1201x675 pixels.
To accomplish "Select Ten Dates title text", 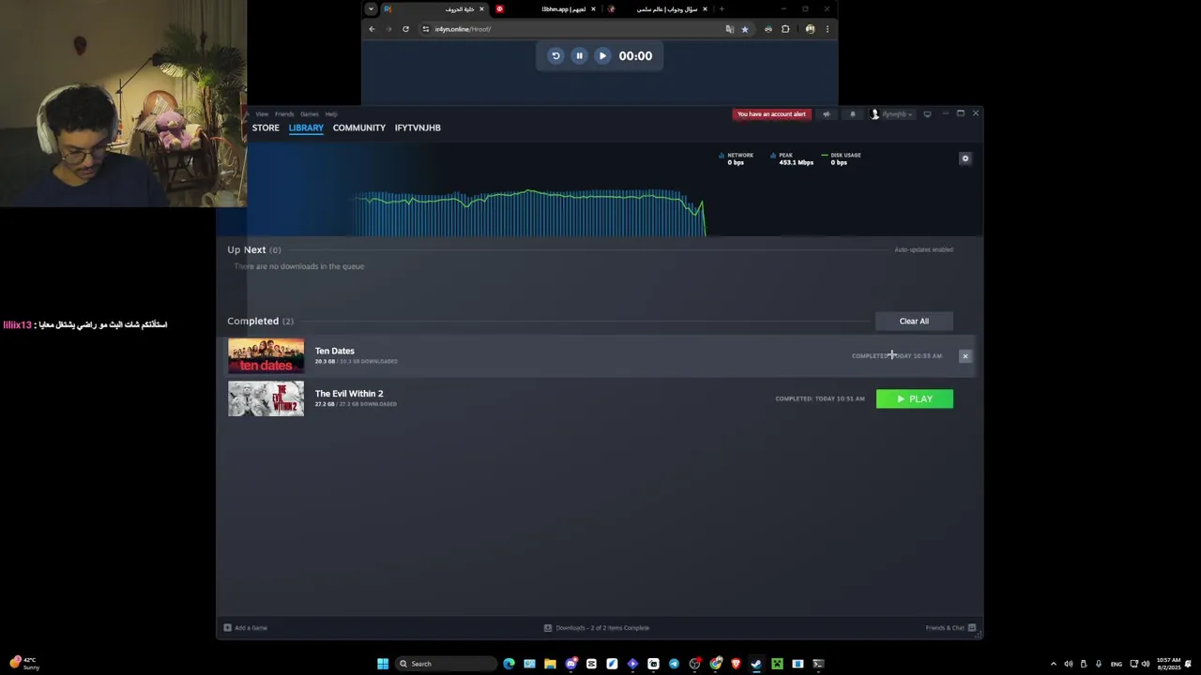I will (335, 351).
